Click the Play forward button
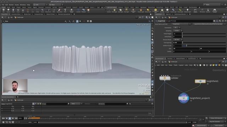 [x=13, y=119]
